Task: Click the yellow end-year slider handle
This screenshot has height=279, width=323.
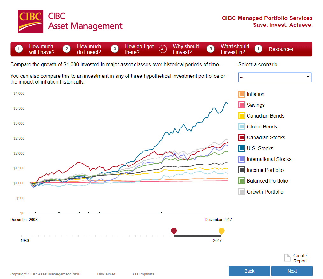Action: [221, 231]
